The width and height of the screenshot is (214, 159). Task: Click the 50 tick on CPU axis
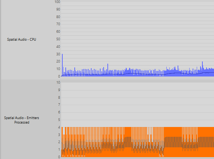click(58, 39)
